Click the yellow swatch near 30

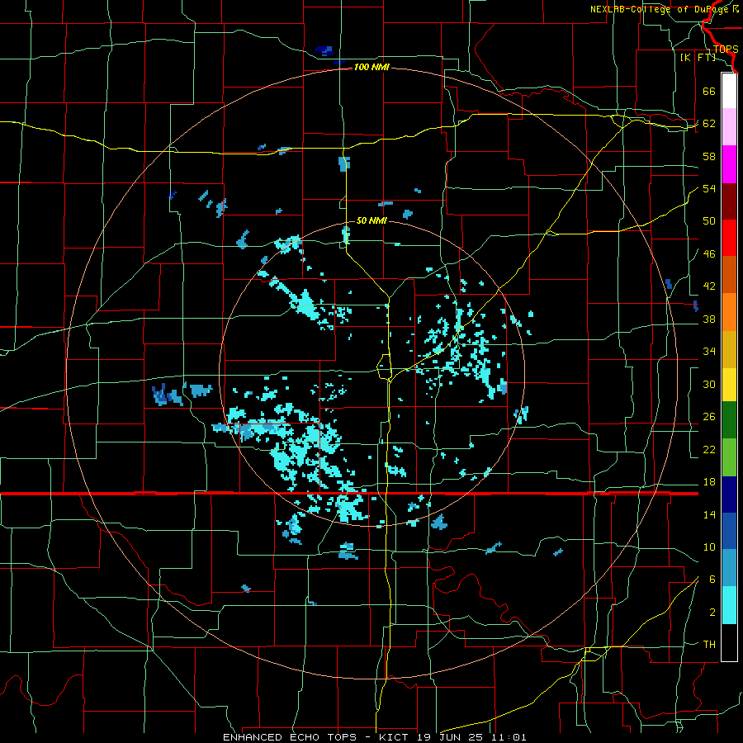(729, 385)
